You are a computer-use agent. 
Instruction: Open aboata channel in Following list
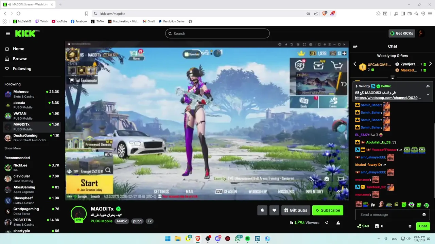pyautogui.click(x=32, y=105)
